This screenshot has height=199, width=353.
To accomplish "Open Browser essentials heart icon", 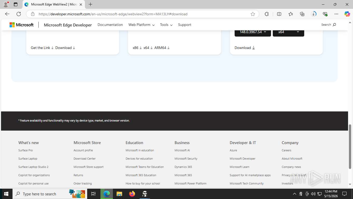I will (x=325, y=14).
